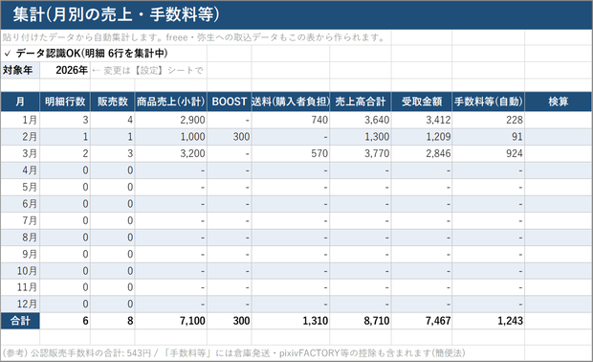Click the 変更は【設定】シートで hint

(x=148, y=71)
